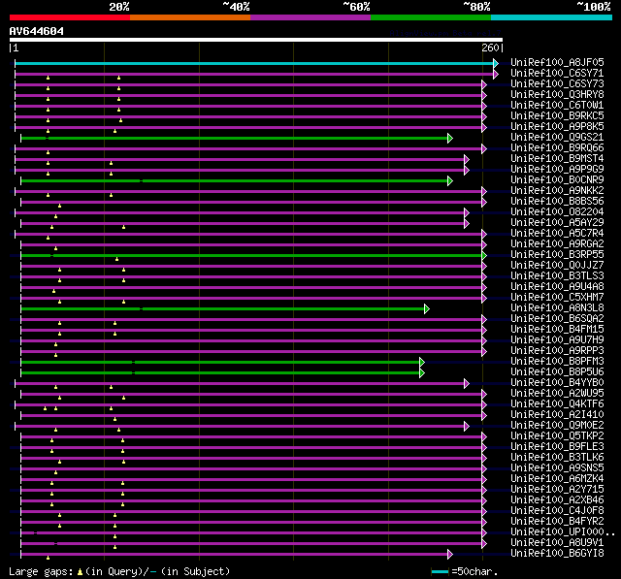Click the 260 query length marker
Screen dimensions: 621x579
[x=490, y=48]
